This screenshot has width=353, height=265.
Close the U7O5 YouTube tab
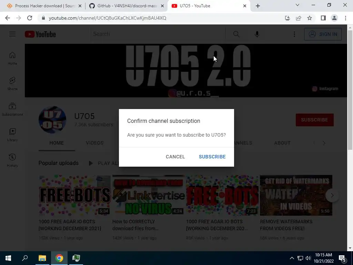(245, 6)
